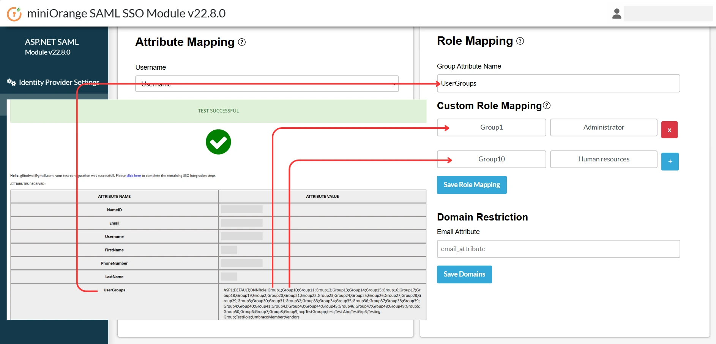This screenshot has height=344, width=716.
Task: Click the Save Role Mapping button
Action: pos(472,185)
